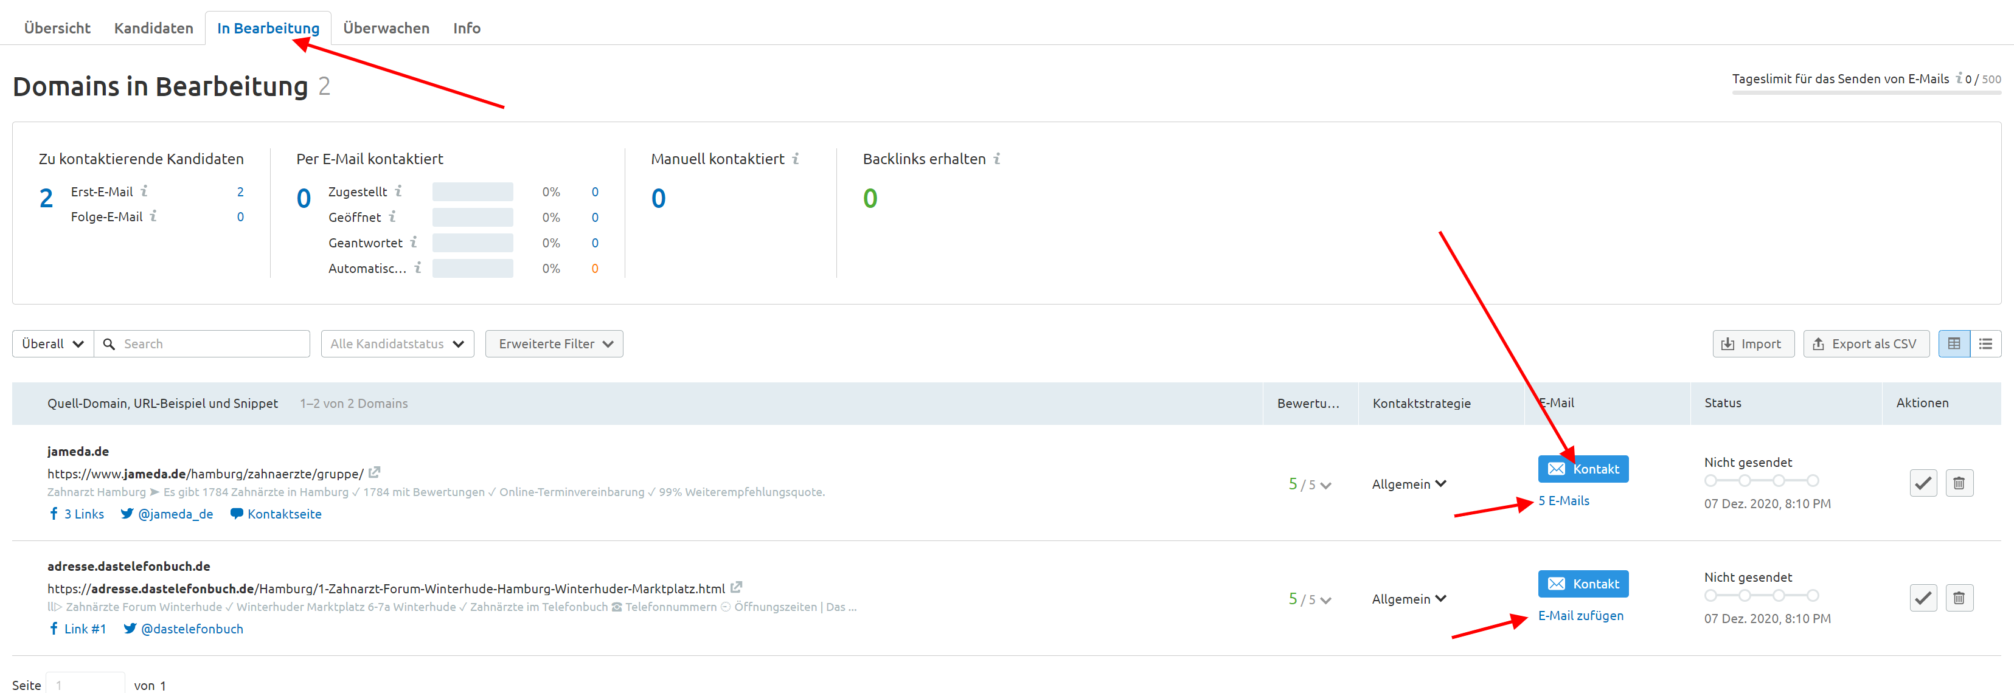This screenshot has width=2014, height=693.
Task: Click jameda.de domain name
Action: click(78, 451)
